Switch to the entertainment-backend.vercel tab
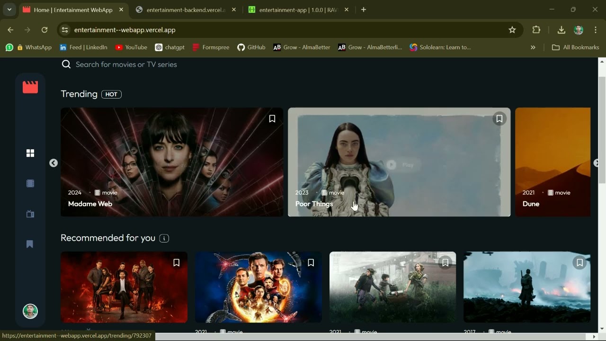The height and width of the screenshot is (341, 606). click(x=186, y=10)
